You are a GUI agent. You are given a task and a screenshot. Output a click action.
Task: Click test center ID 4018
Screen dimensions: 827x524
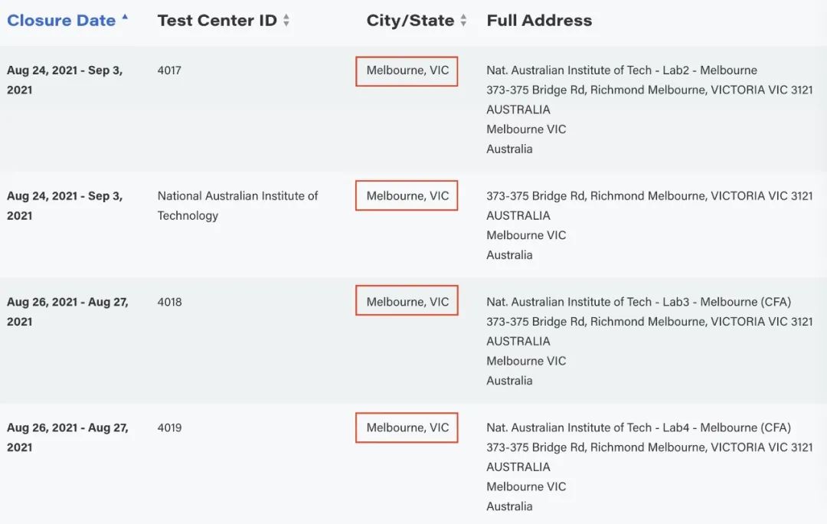click(169, 302)
